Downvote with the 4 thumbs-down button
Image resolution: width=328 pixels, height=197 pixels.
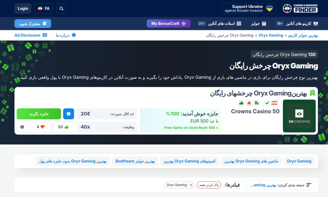40,127
